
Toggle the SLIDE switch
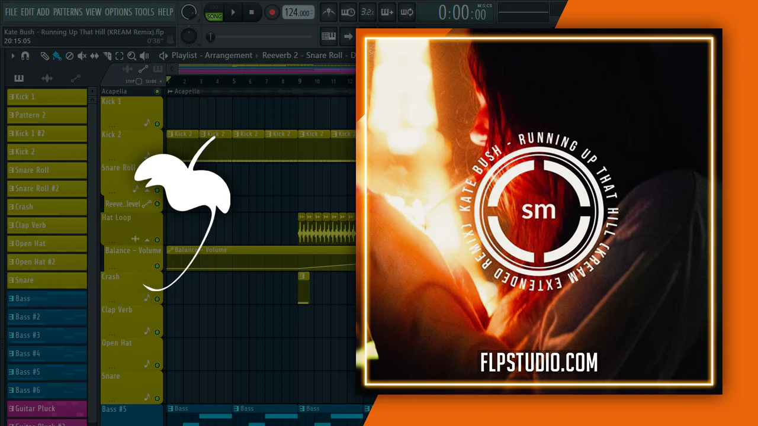(x=161, y=81)
